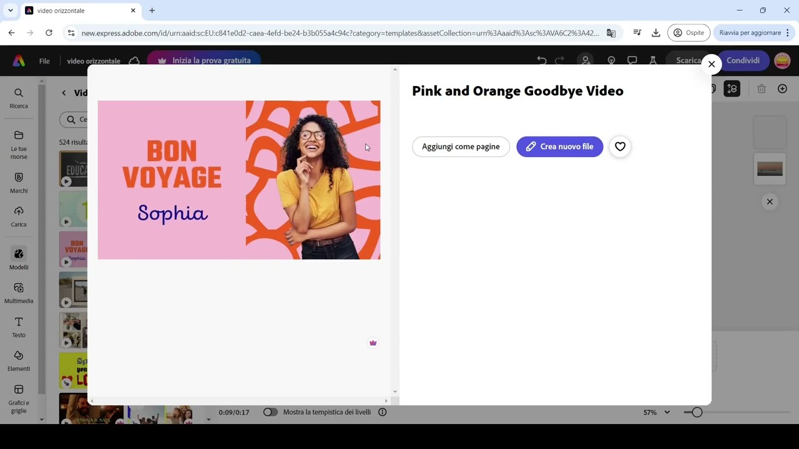This screenshot has width=799, height=449.
Task: Open the File menu
Action: (x=44, y=60)
